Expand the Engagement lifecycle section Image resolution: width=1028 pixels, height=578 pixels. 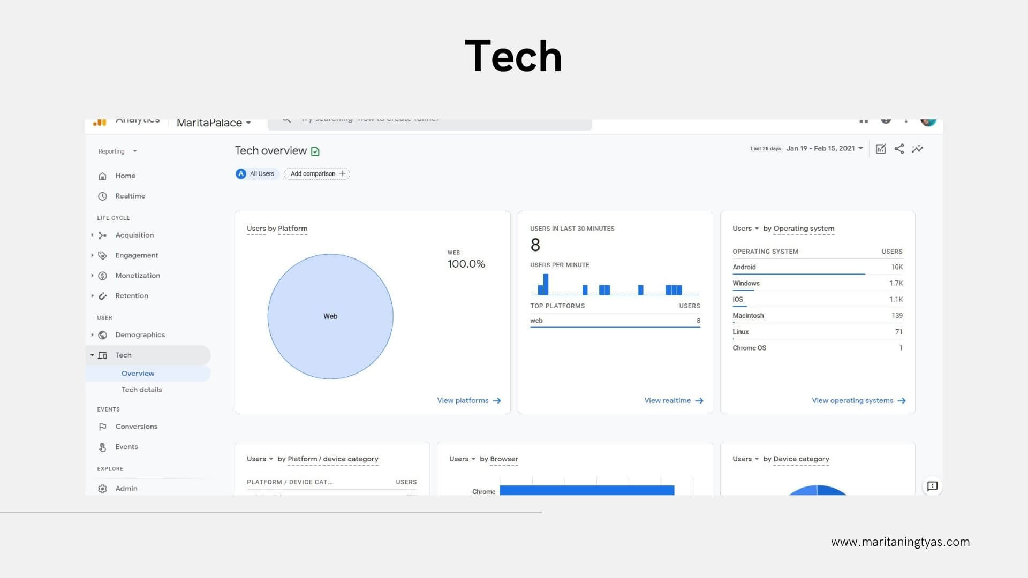coord(92,255)
